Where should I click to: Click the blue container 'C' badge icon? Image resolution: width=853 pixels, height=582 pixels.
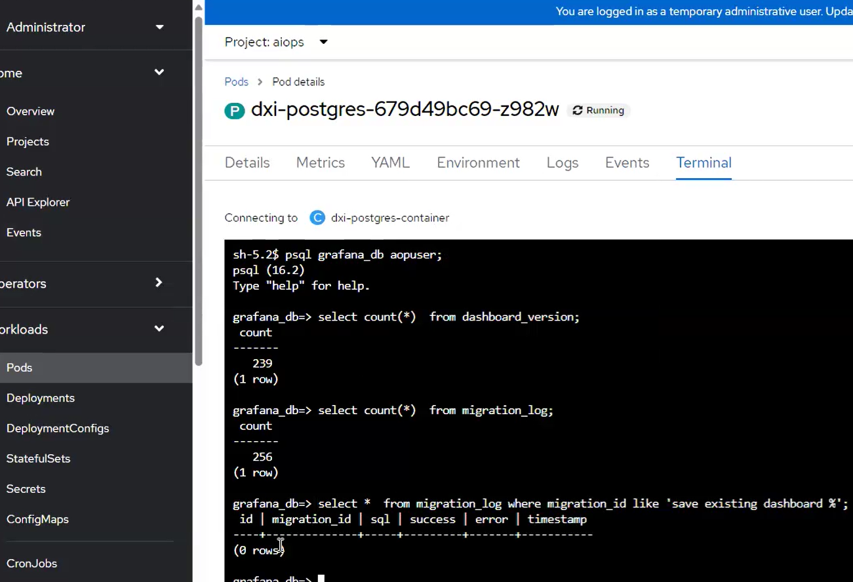pyautogui.click(x=317, y=218)
